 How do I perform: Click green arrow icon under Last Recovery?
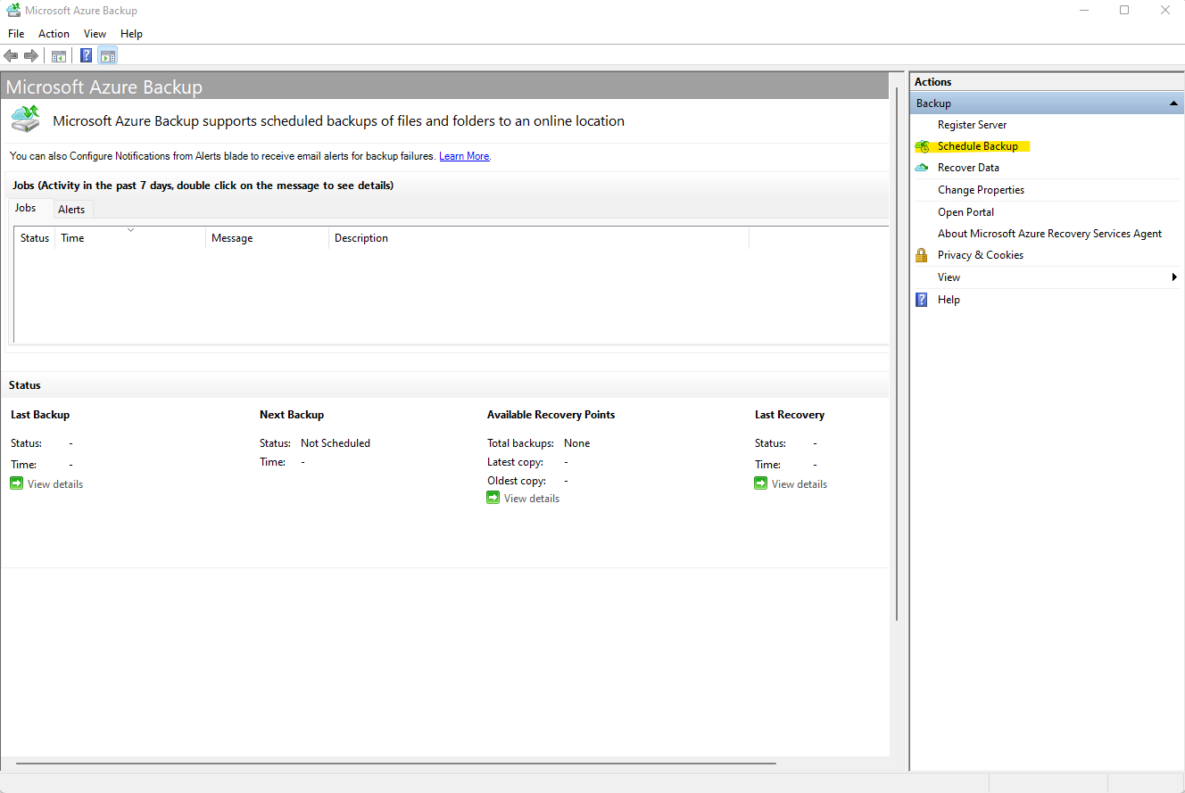(761, 483)
